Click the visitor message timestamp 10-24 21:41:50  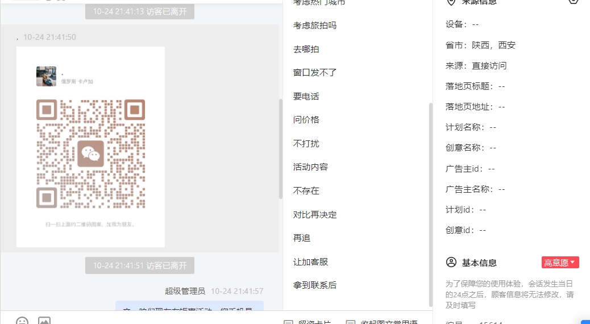pyautogui.click(x=49, y=38)
